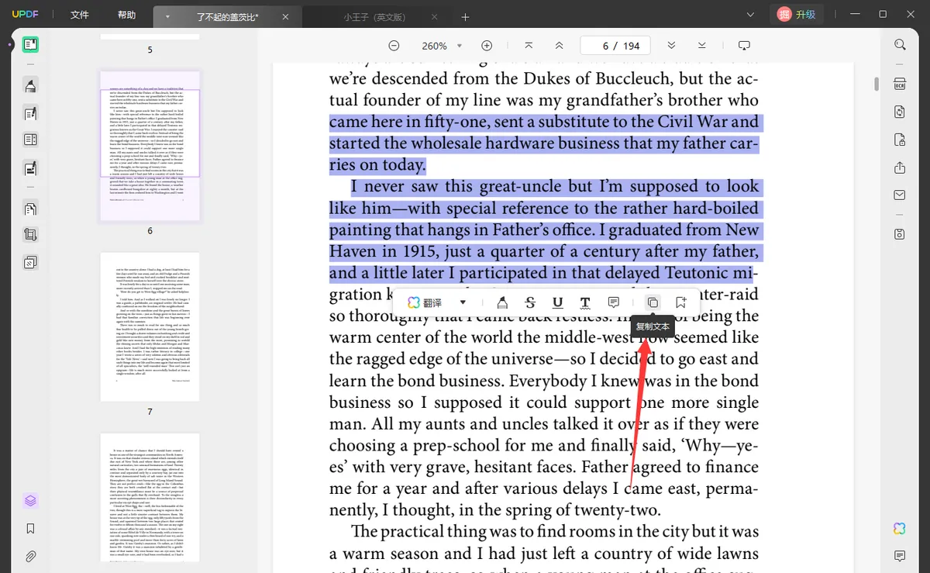Copy the selected text
Screen dimensions: 930x573
point(653,302)
